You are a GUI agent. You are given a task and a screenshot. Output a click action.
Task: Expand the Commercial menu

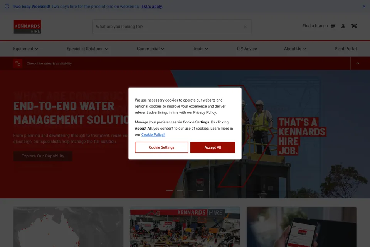coord(150,49)
